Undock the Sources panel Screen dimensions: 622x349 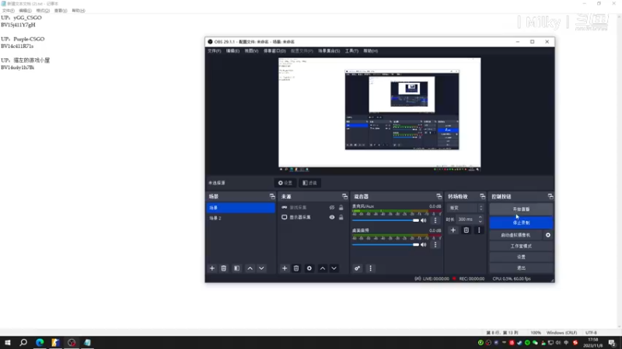[344, 196]
